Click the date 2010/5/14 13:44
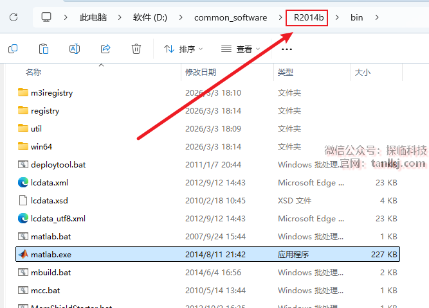Image resolution: width=429 pixels, height=308 pixels. (x=215, y=291)
